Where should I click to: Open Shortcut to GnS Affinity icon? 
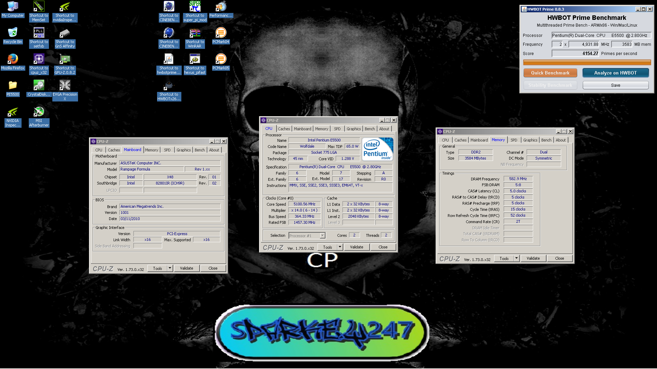click(x=65, y=38)
